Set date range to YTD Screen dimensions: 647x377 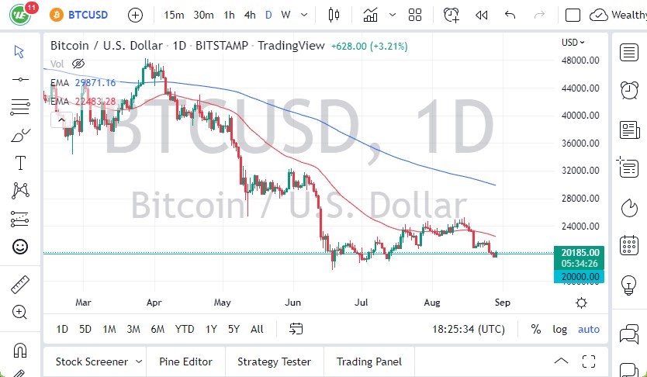click(x=185, y=329)
